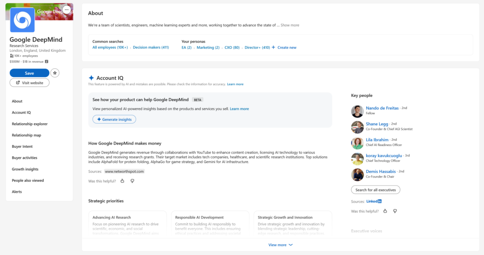Open koray kavukcuoglu profile
Screen dimensions: 484x255
click(x=384, y=156)
